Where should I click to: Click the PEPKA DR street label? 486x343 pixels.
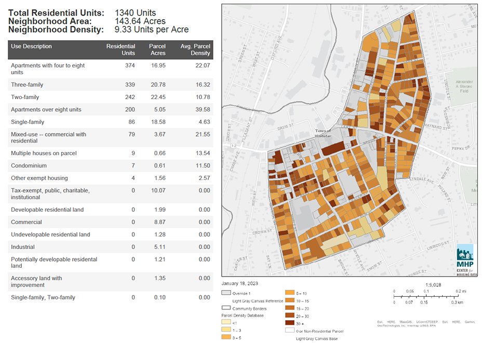pyautogui.click(x=461, y=148)
